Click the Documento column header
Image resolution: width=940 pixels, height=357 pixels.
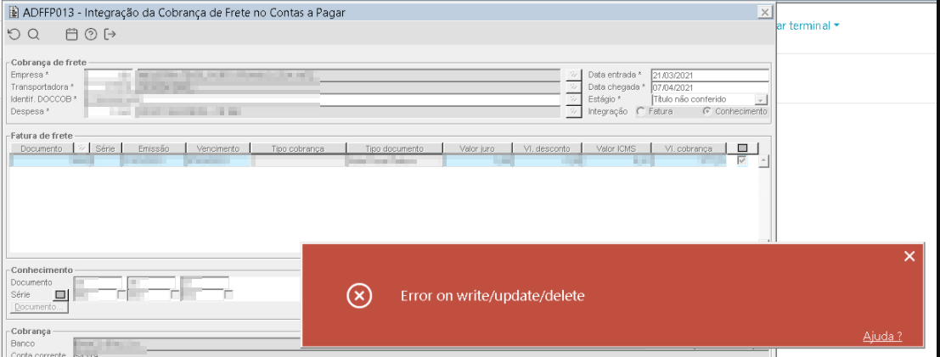coord(41,148)
